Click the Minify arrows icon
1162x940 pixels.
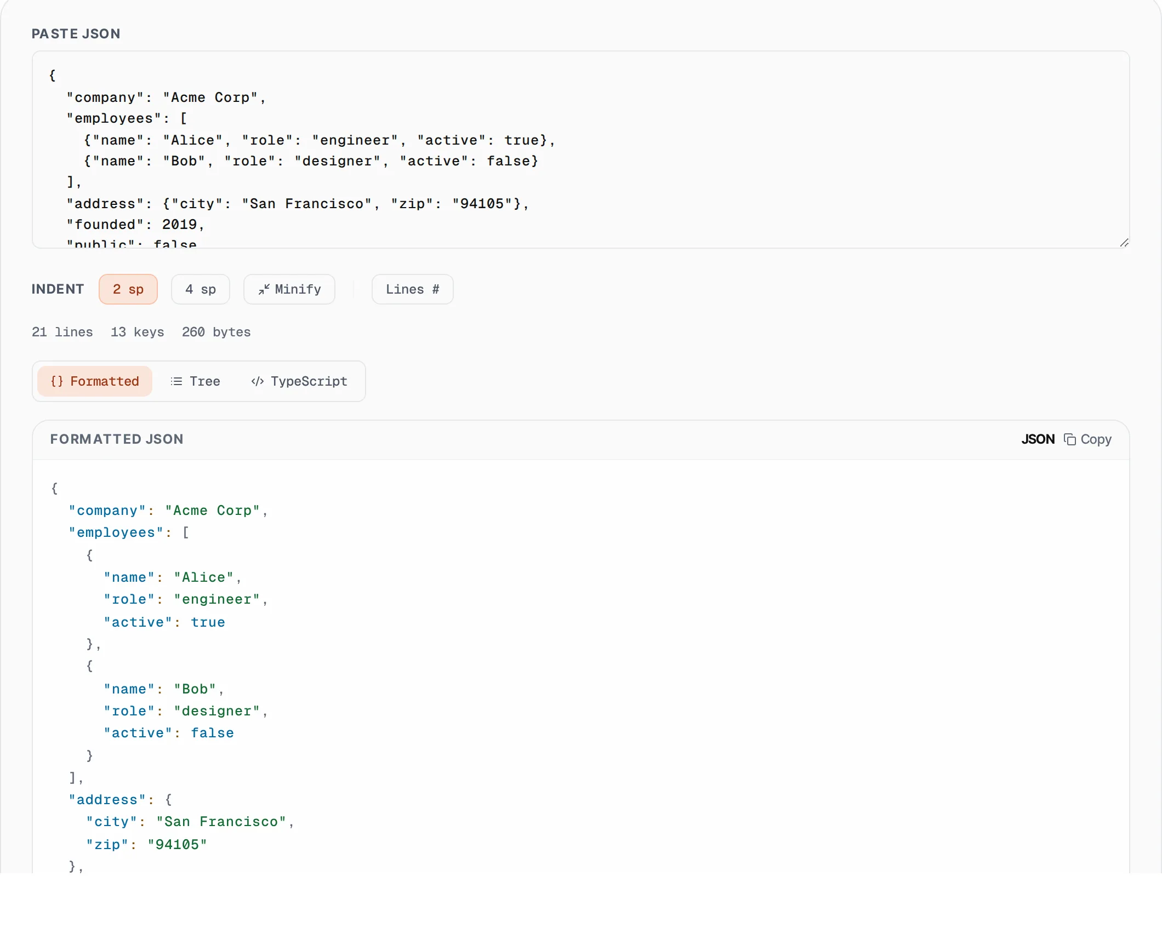[x=264, y=289]
